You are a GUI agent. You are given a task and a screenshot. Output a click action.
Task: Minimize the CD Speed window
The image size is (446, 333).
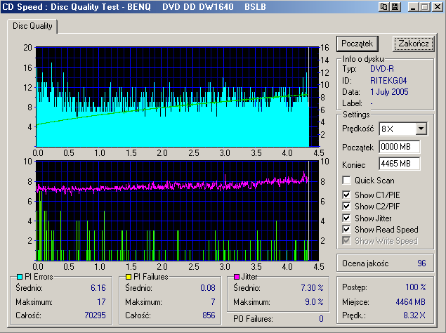413,7
